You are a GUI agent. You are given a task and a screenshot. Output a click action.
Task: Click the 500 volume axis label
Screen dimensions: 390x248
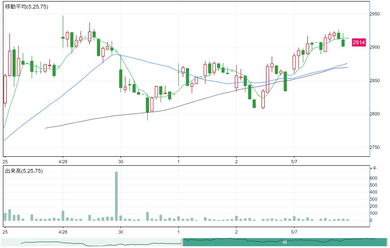click(373, 185)
